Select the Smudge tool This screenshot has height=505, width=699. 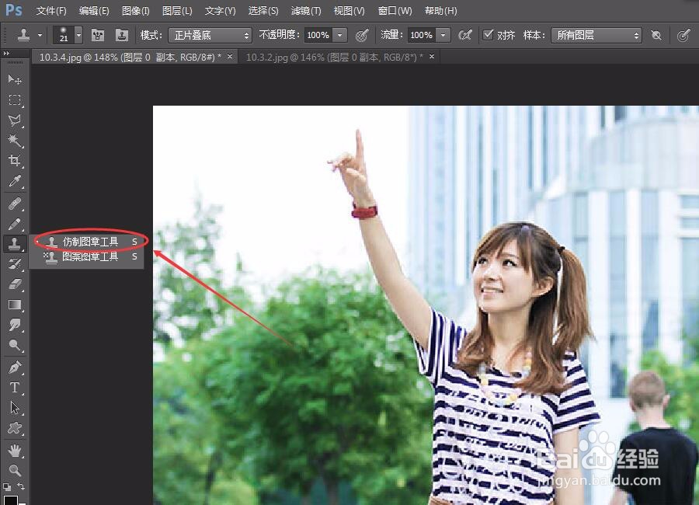(14, 325)
